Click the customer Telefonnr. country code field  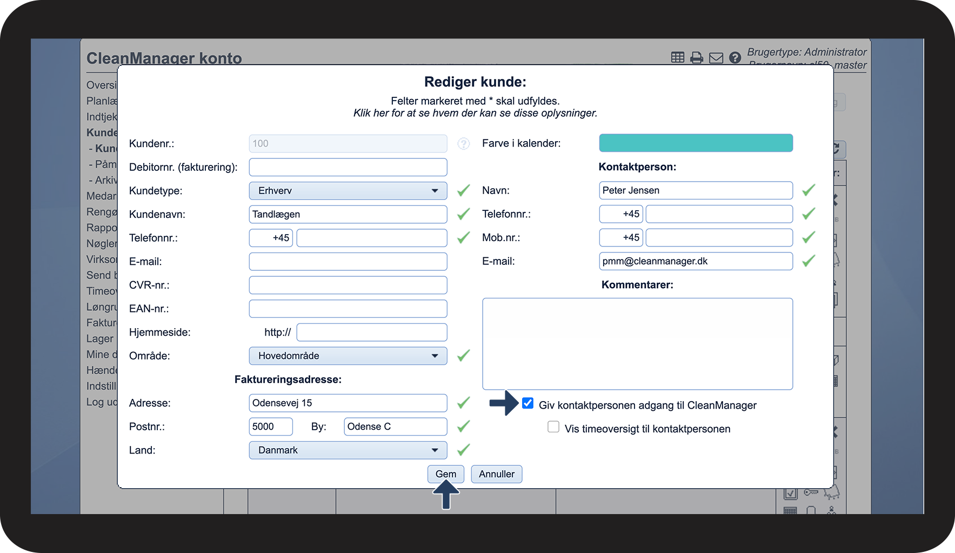271,238
